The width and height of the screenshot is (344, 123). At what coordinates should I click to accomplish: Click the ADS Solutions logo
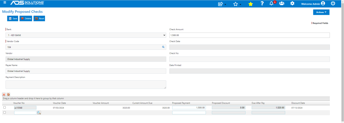coord(27,3)
